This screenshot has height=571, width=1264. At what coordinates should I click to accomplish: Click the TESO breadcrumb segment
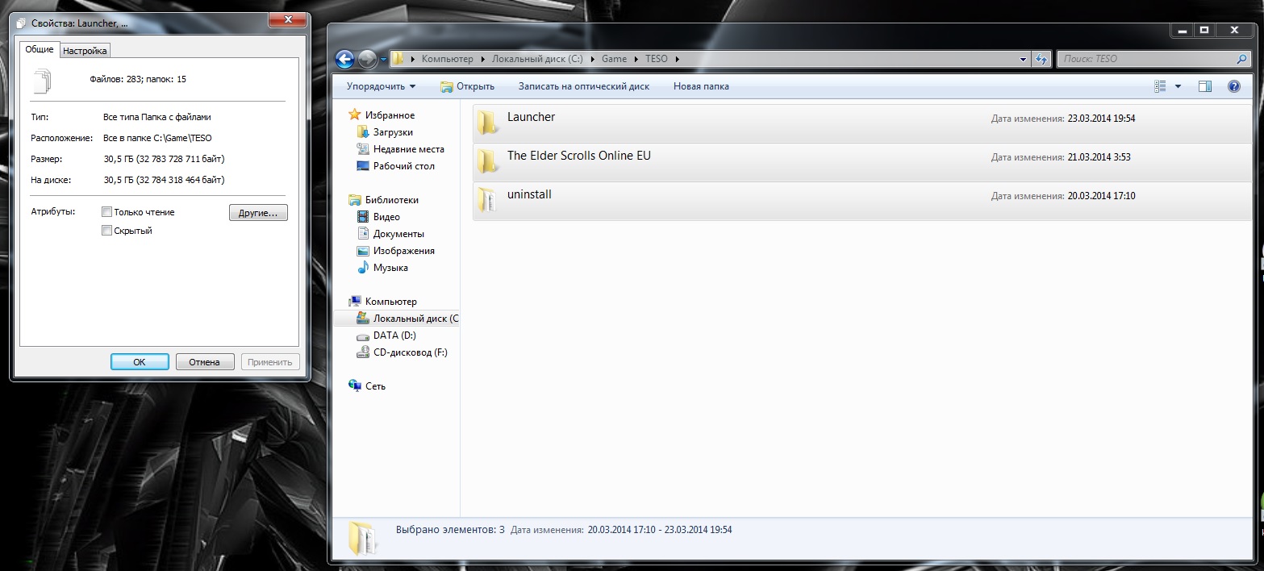click(x=657, y=59)
